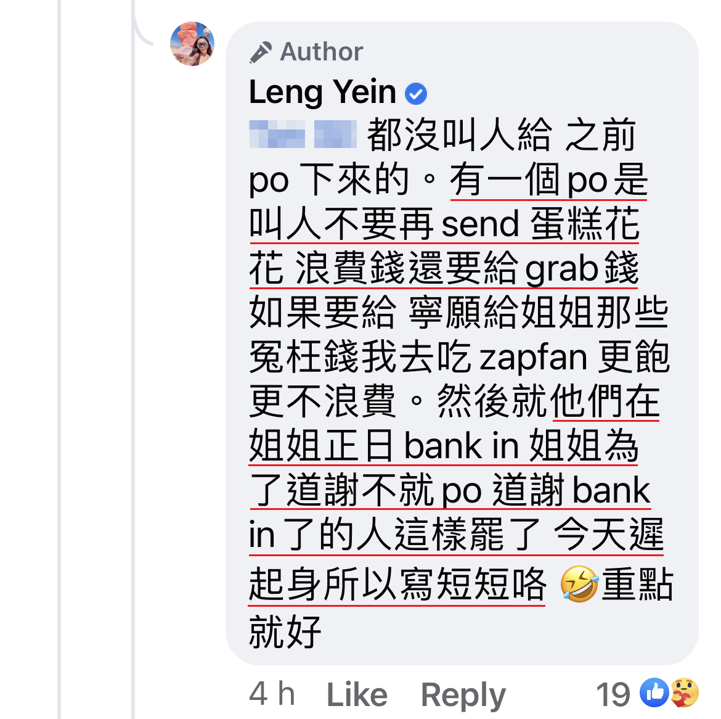Click the blue thumbs-up reaction icon
The image size is (721, 719).
[x=654, y=692]
